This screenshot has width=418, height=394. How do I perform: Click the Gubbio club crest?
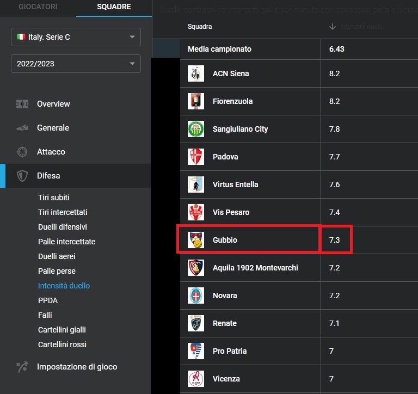[196, 240]
